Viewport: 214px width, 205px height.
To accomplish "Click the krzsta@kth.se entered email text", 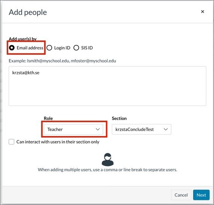I will (26, 73).
